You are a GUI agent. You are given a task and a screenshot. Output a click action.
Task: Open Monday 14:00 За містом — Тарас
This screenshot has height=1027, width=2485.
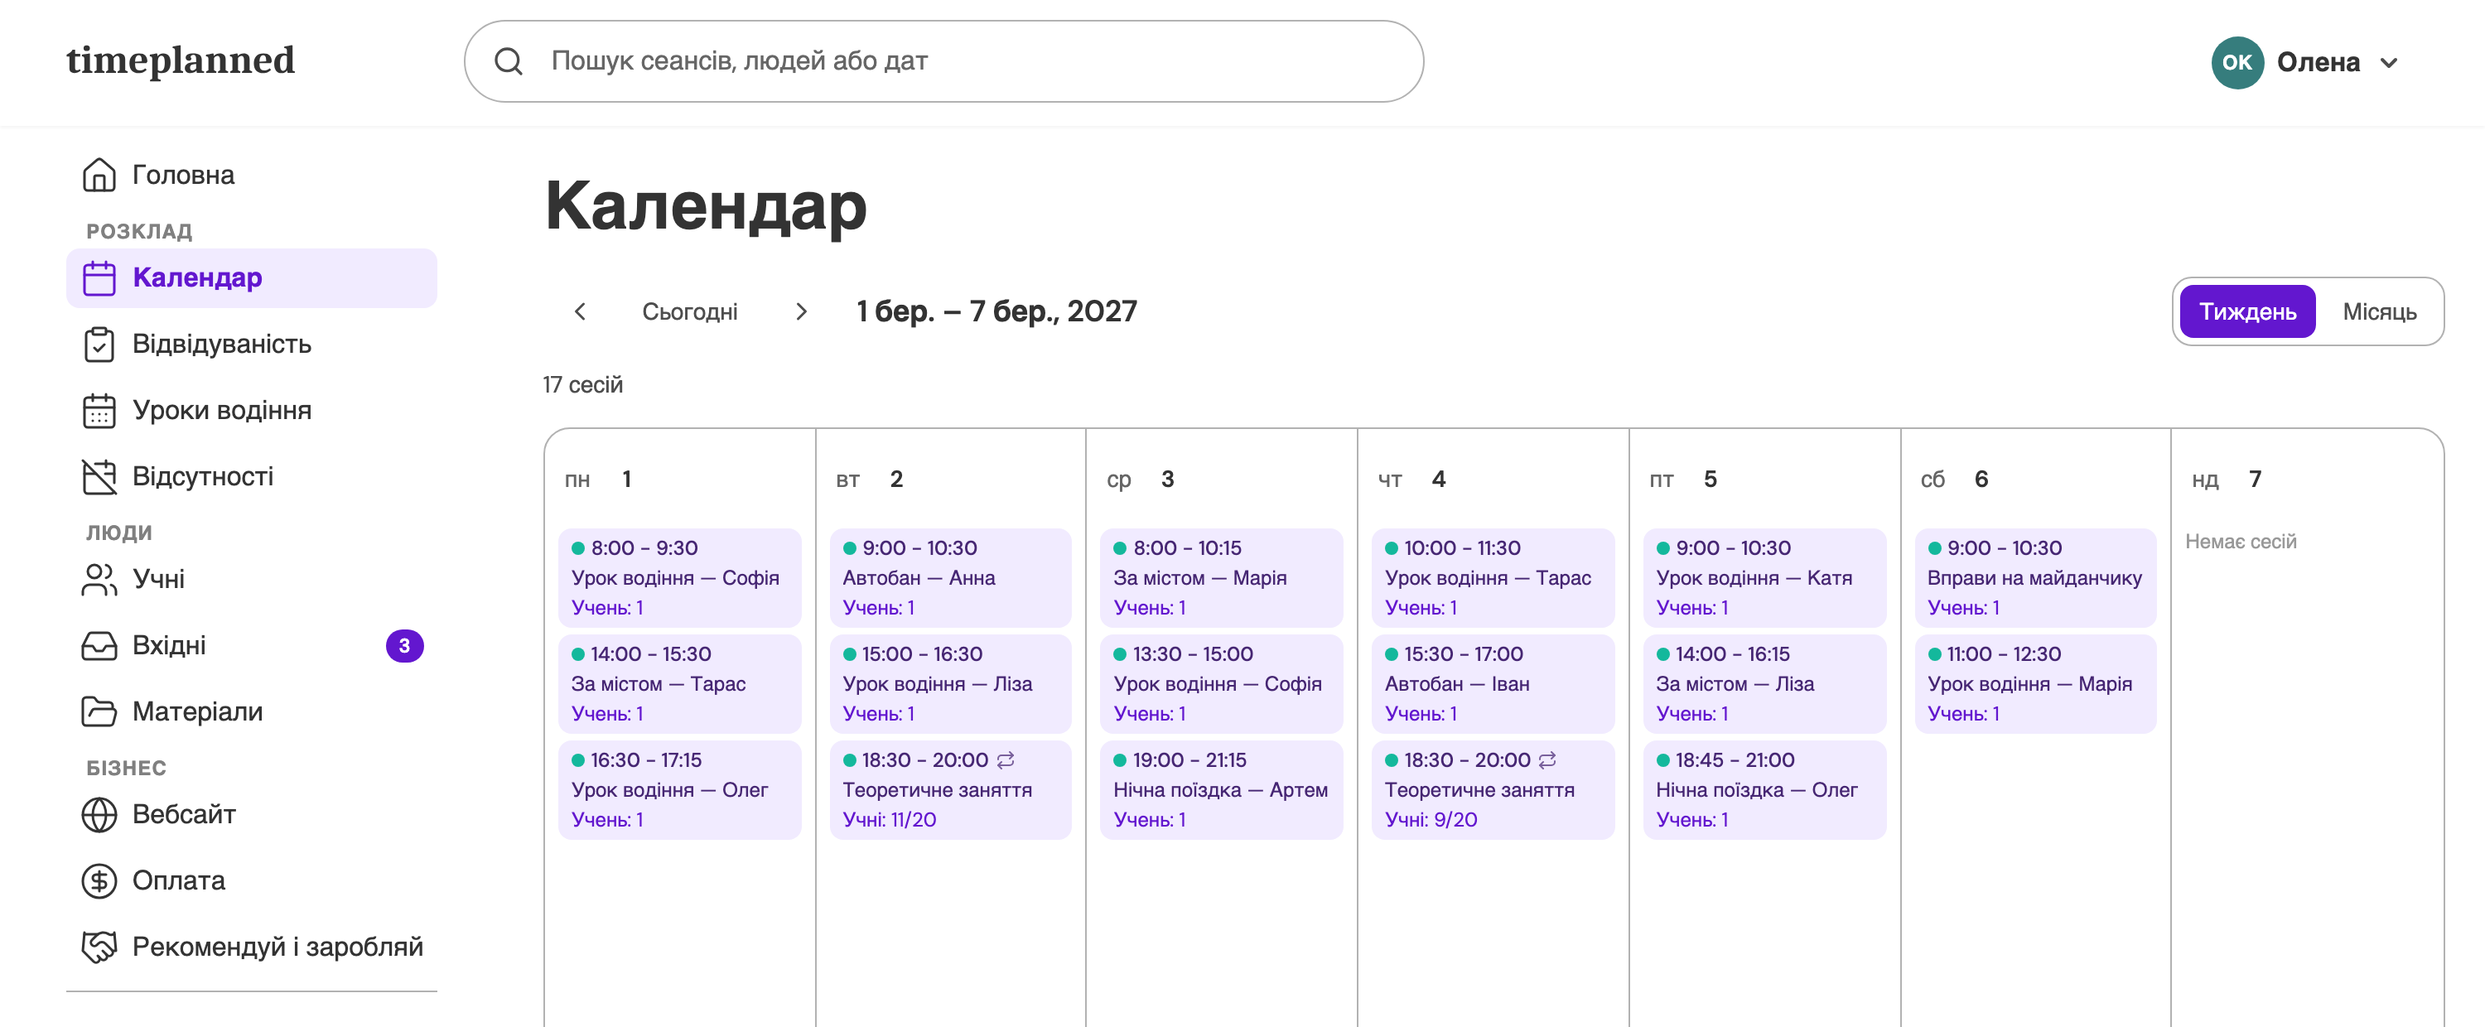679,684
